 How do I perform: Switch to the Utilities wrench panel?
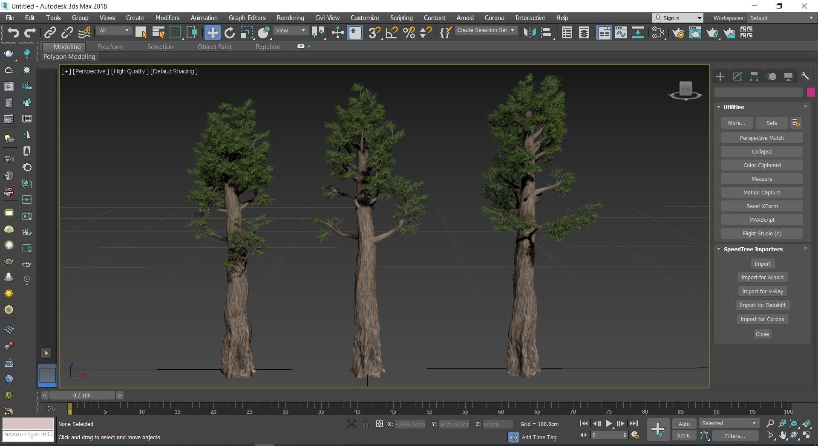[x=805, y=76]
